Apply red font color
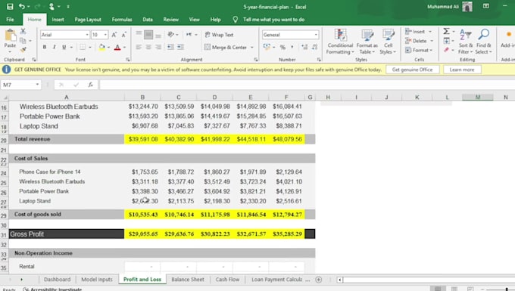515x291 pixels. (117, 48)
